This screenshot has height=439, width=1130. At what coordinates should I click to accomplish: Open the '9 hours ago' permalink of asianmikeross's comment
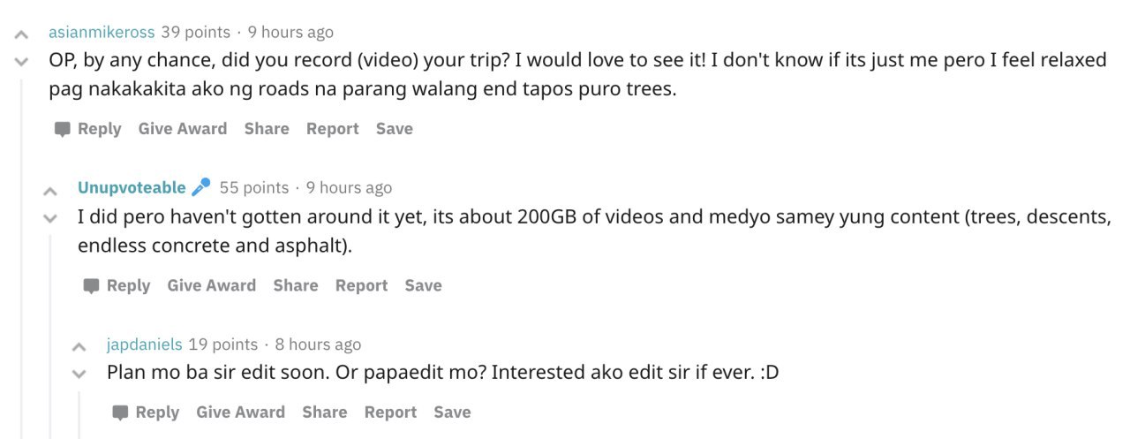pyautogui.click(x=290, y=33)
